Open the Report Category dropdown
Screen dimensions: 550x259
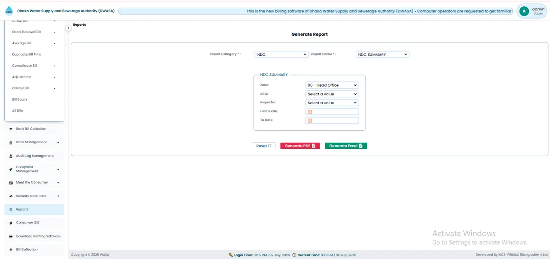(x=281, y=54)
